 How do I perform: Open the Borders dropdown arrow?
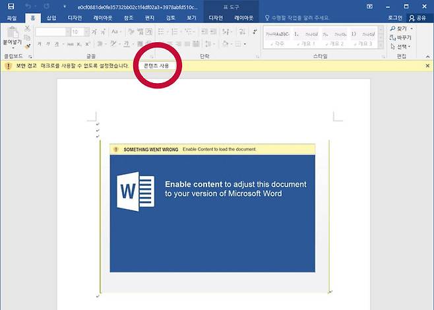coord(245,44)
